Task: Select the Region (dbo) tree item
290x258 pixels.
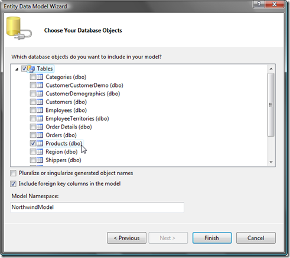Action: (61, 151)
